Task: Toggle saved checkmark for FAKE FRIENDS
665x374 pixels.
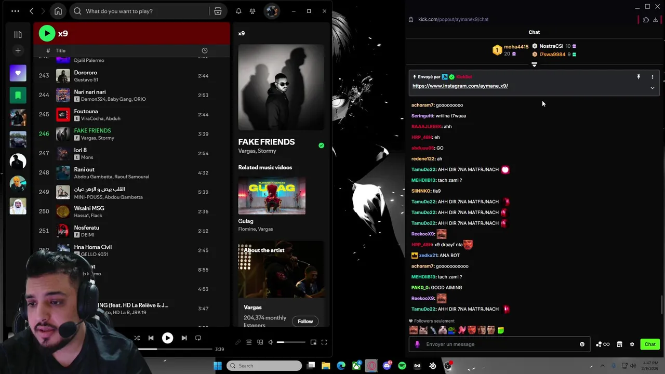Action: [321, 145]
